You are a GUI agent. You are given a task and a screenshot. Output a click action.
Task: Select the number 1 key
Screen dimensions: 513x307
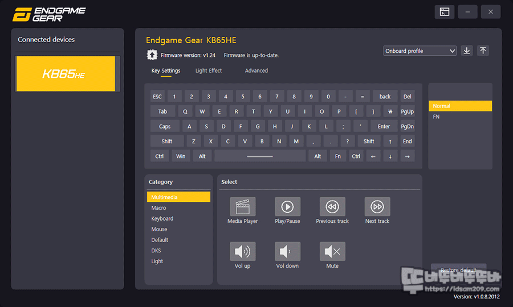[174, 97]
